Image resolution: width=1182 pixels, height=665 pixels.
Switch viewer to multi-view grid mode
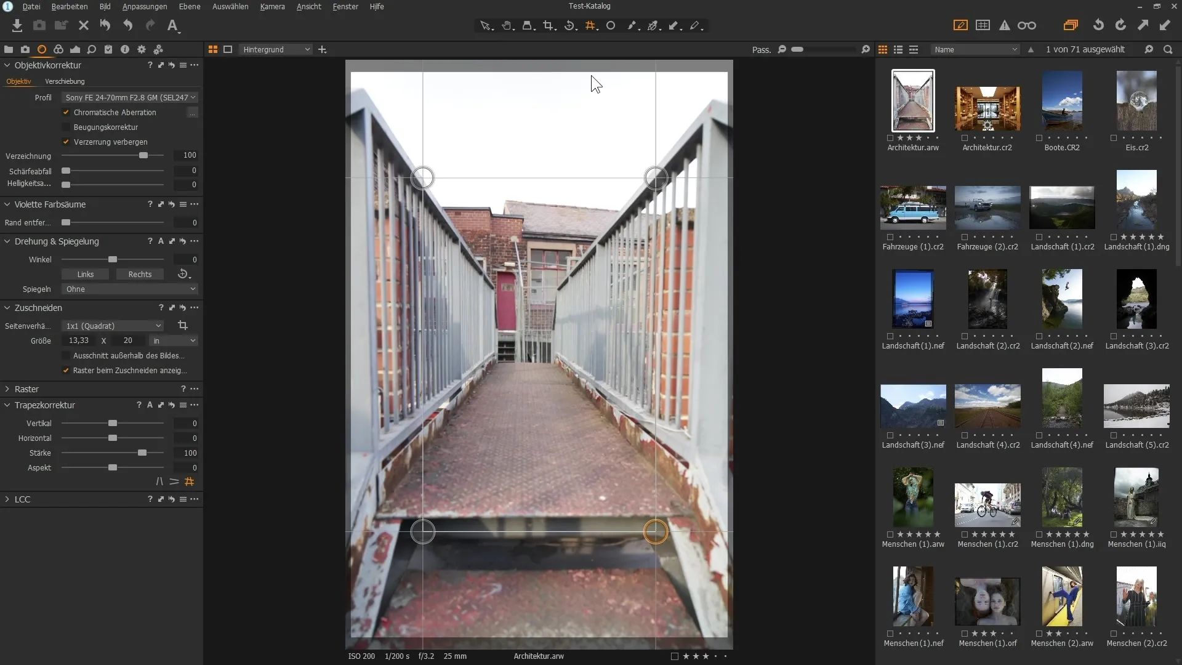pyautogui.click(x=213, y=49)
